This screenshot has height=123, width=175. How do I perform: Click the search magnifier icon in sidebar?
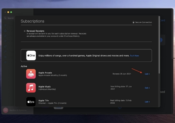click(x=5, y=18)
